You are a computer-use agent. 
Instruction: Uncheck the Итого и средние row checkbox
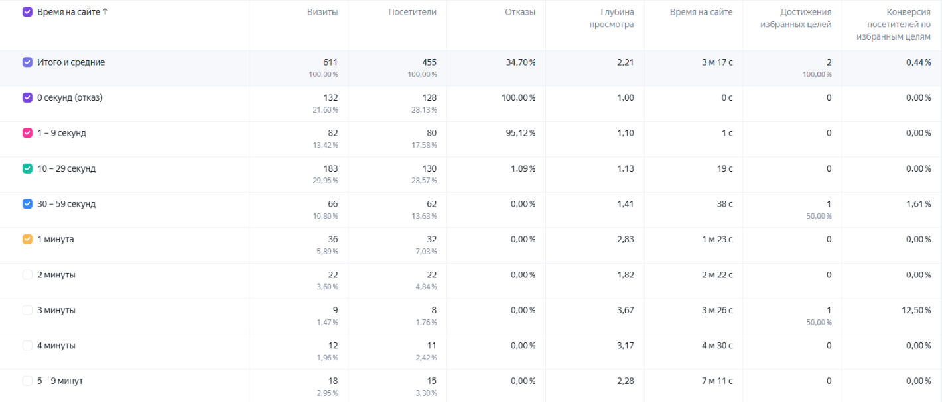coord(27,62)
